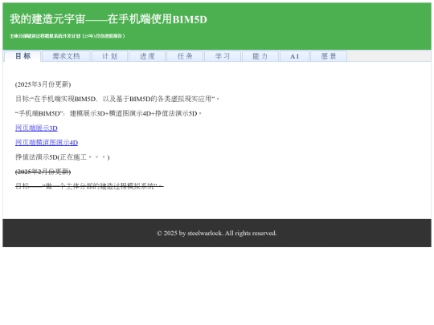Viewport: 434px width, 325px height.
Task: Click the page title 我的建造元宇宙
Action: pos(108,19)
